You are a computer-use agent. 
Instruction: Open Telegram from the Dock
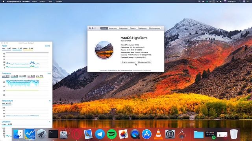(x=100, y=134)
